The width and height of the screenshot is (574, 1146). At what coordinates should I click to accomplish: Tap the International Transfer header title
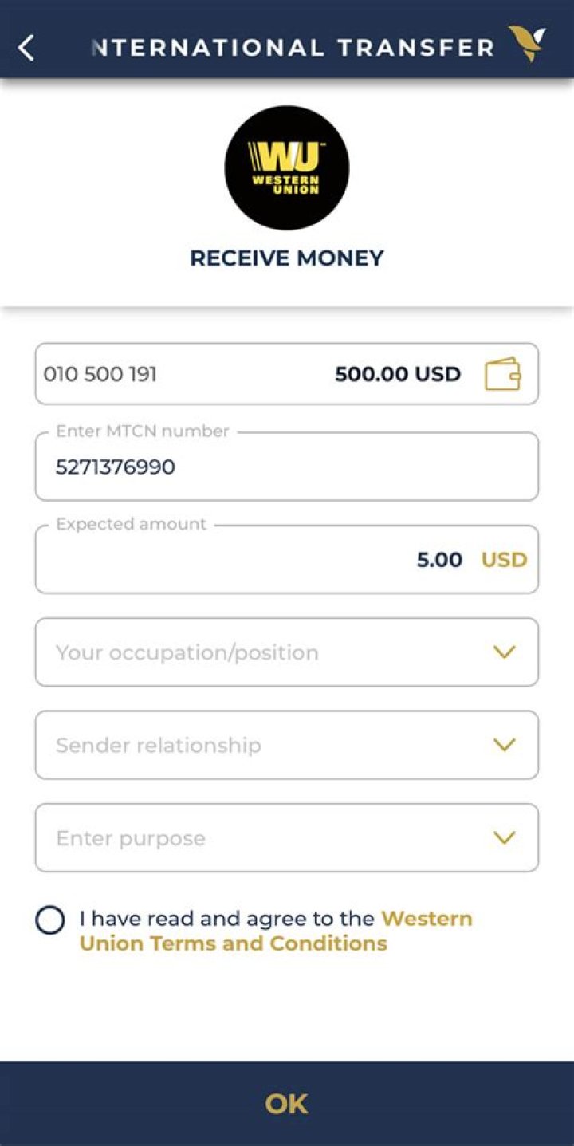[293, 47]
